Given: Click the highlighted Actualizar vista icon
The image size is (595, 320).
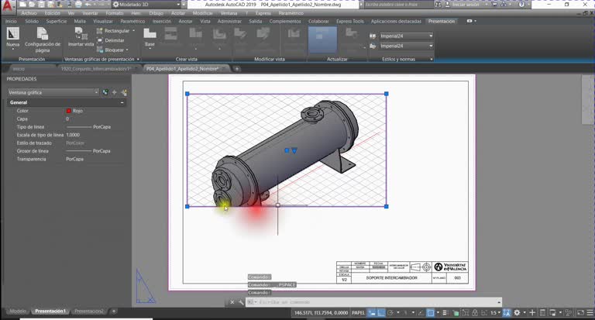Looking at the screenshot, I should (322, 40).
